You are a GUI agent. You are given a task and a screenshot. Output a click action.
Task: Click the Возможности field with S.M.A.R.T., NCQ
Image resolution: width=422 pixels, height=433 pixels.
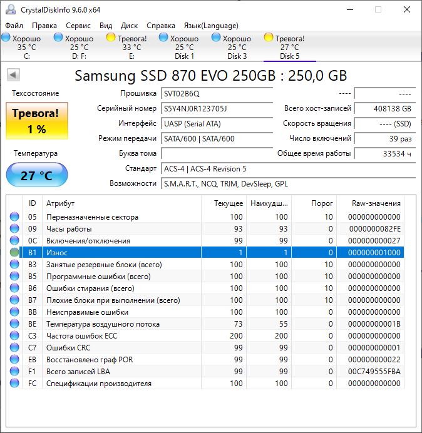point(288,183)
